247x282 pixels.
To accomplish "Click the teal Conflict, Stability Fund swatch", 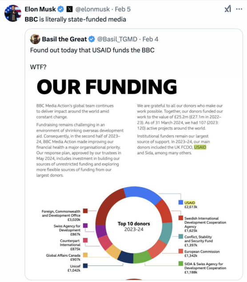I will coord(181,237).
